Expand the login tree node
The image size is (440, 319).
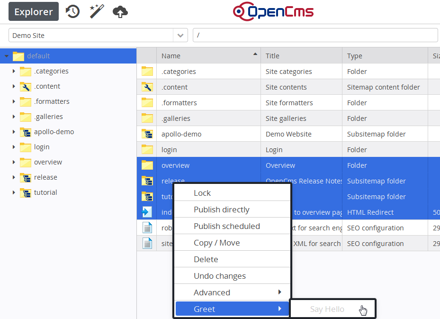click(x=13, y=147)
